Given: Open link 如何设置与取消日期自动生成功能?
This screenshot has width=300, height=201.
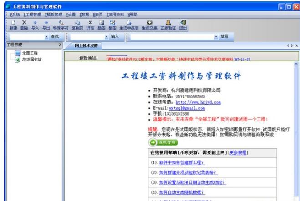Looking at the screenshot, I should [193, 182].
